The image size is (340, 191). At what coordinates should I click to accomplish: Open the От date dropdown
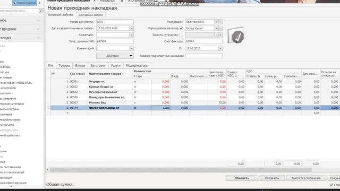(220, 48)
